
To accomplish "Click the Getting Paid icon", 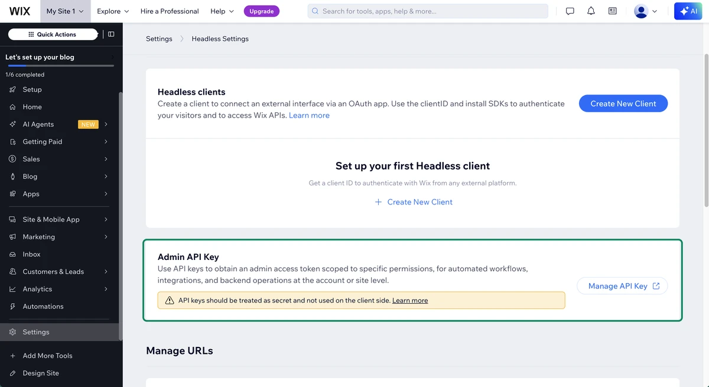I will pos(12,142).
